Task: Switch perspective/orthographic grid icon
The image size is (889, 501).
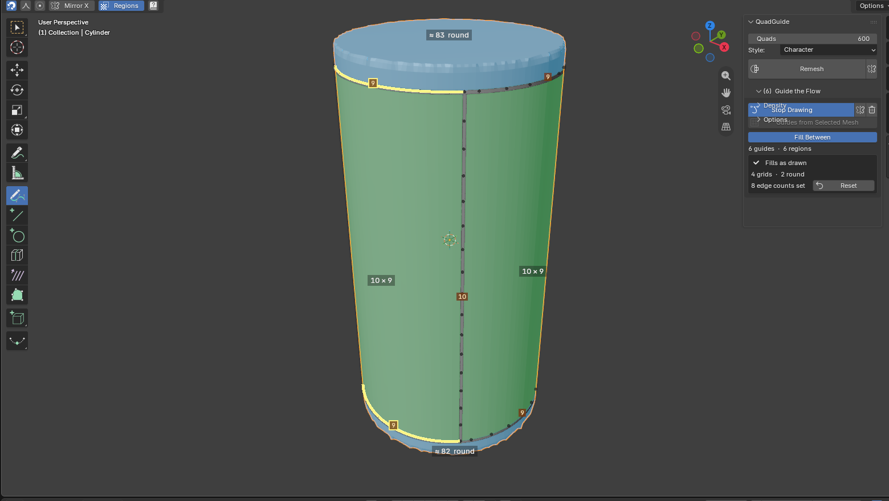Action: tap(726, 127)
